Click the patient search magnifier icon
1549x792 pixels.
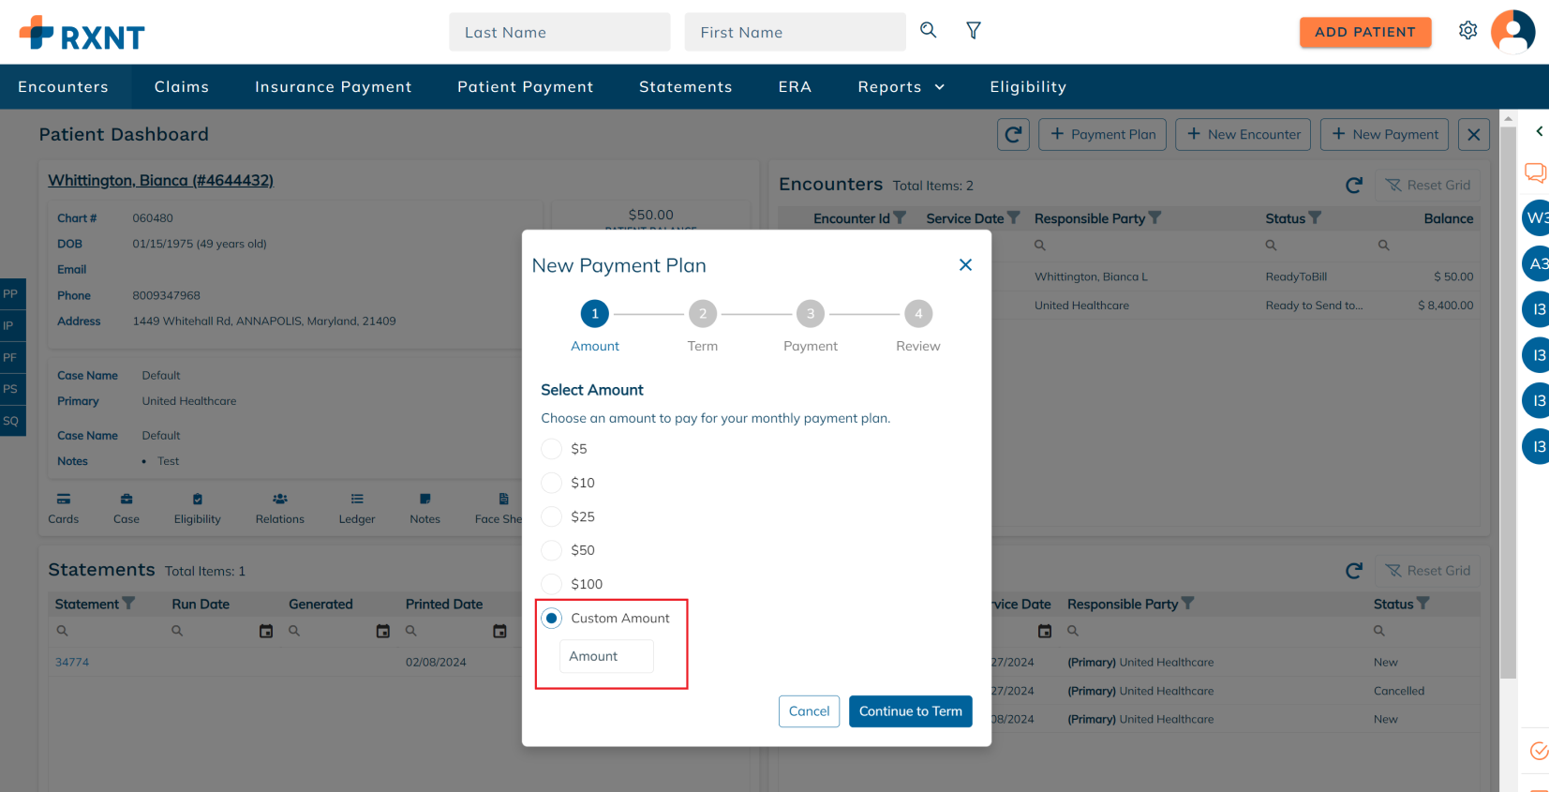(928, 30)
